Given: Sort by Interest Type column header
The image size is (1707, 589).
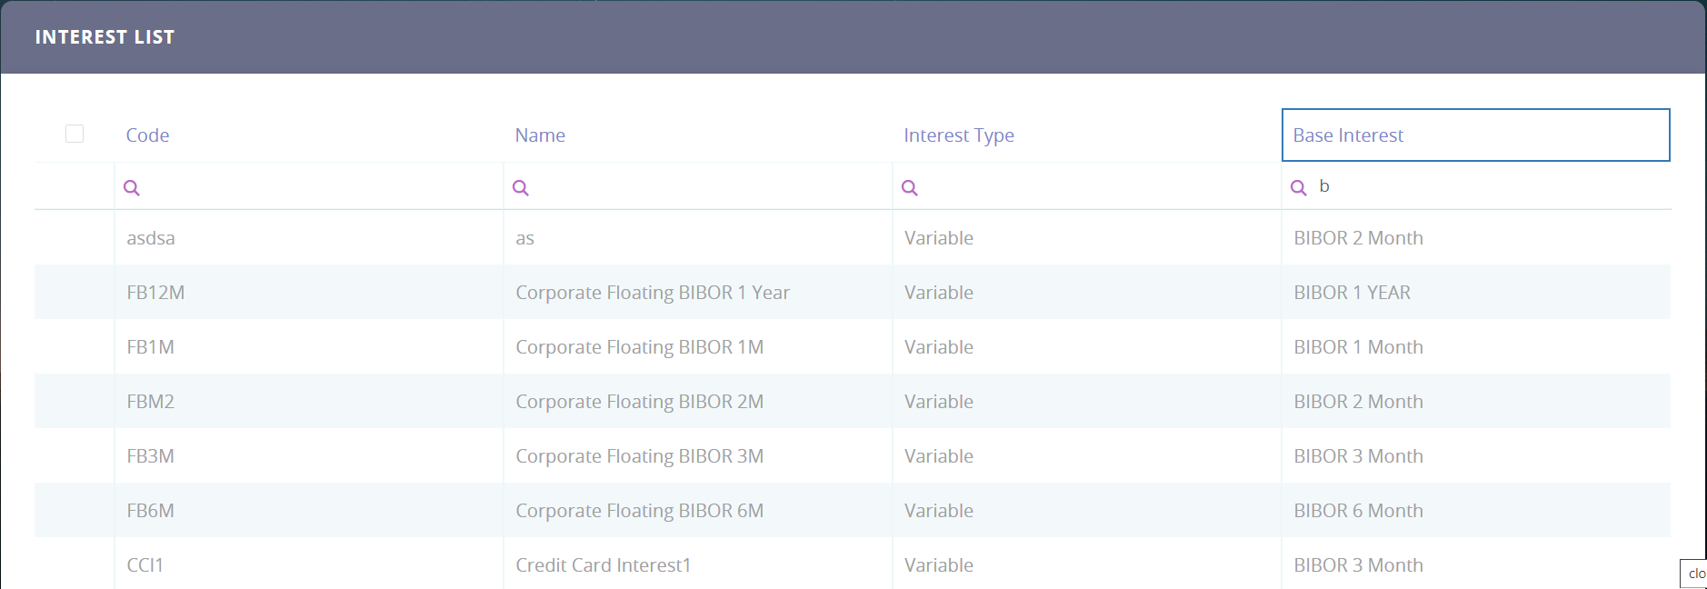Looking at the screenshot, I should 958,135.
